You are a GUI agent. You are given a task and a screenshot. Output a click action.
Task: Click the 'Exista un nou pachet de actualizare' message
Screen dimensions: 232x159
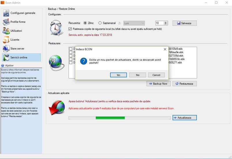(x=125, y=61)
